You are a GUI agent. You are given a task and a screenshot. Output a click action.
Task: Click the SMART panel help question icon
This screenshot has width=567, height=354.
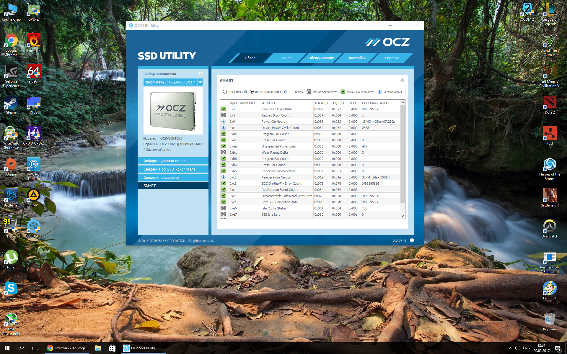point(402,81)
